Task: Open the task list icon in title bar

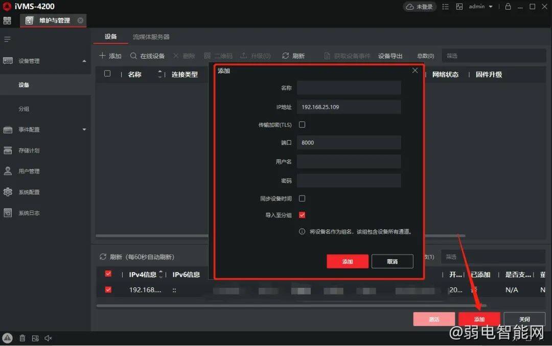Action: click(445, 7)
